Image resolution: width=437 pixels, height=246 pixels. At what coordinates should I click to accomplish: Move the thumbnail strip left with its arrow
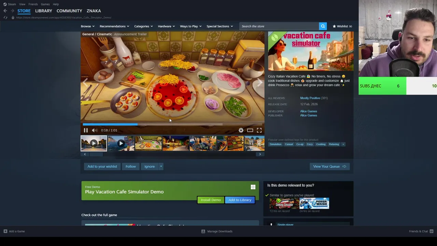85,154
